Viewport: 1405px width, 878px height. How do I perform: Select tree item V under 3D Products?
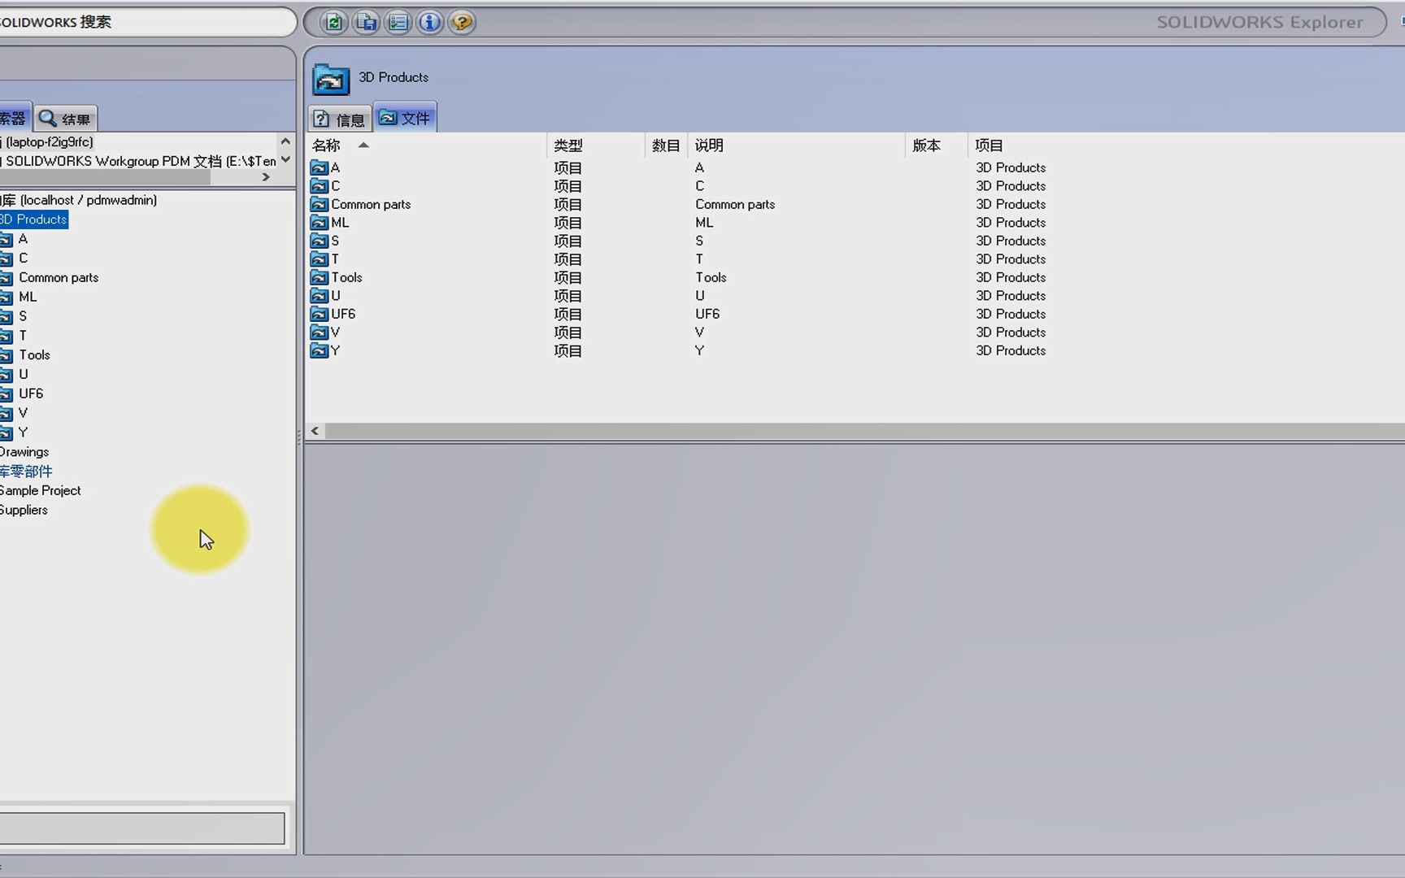tap(23, 413)
